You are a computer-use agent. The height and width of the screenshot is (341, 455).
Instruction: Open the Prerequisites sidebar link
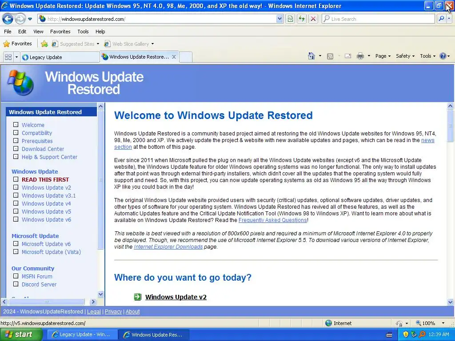point(37,141)
